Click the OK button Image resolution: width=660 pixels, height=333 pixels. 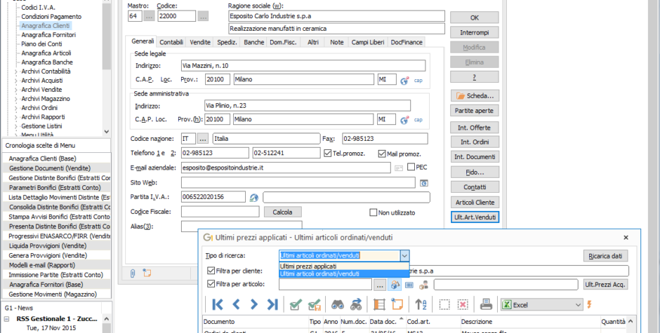coord(475,18)
